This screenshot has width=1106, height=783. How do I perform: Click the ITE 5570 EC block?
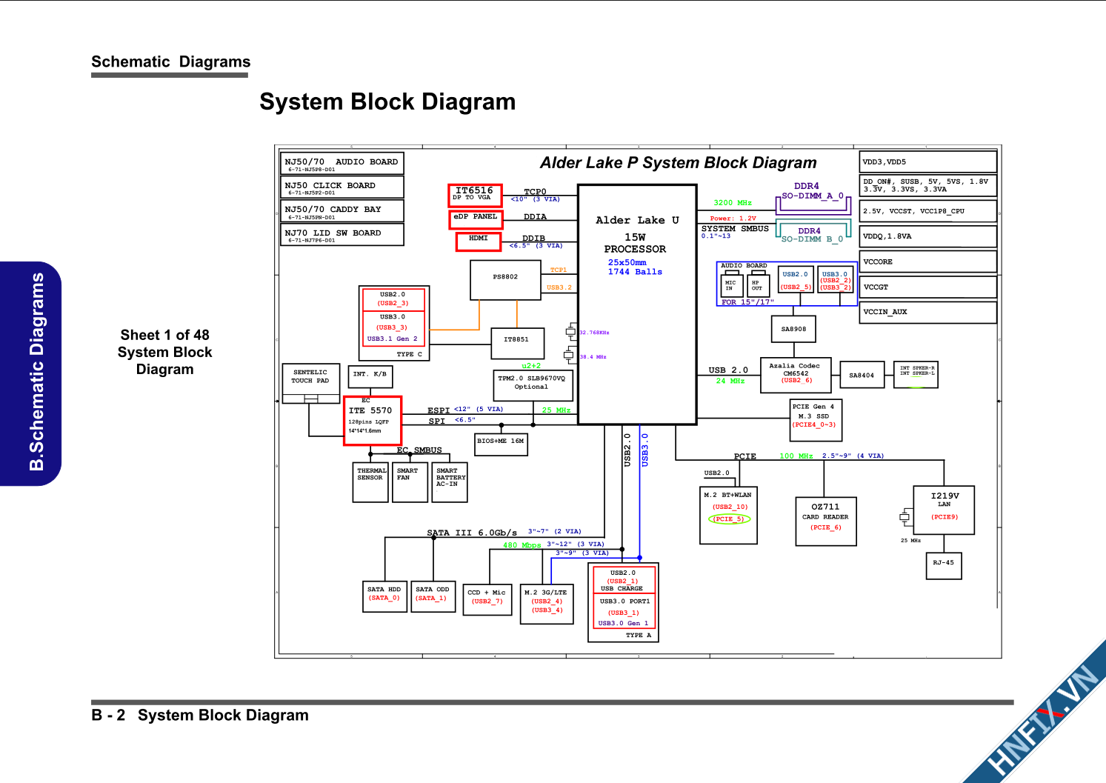(372, 420)
